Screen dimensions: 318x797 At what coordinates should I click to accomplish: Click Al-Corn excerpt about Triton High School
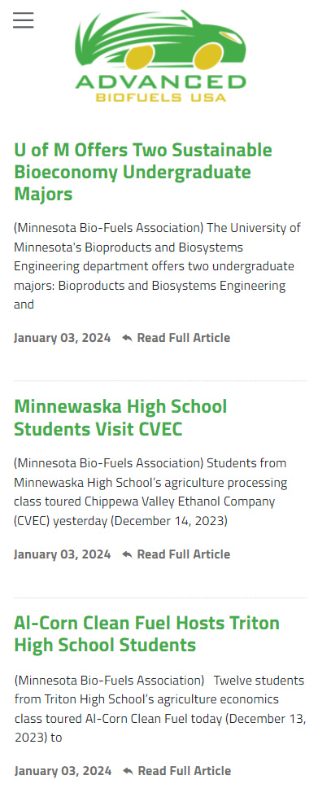159,709
